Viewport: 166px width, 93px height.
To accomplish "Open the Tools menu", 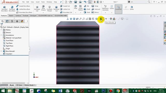I will [43, 2].
